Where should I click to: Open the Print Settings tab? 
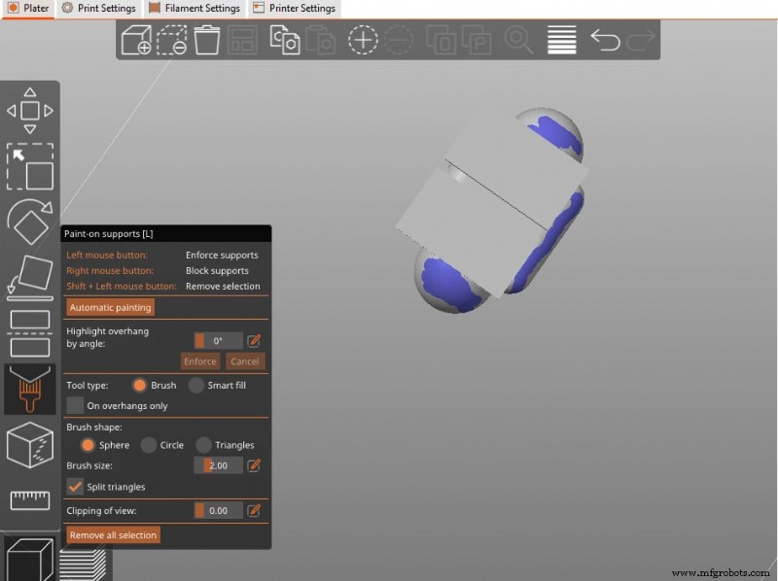[x=99, y=9]
